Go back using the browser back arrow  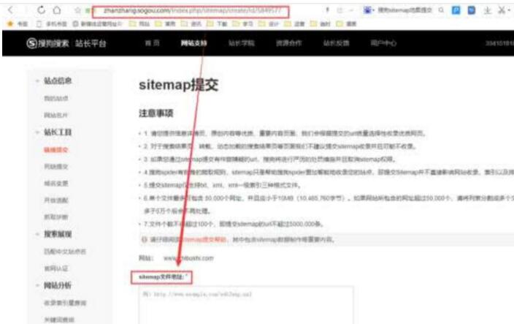point(11,10)
